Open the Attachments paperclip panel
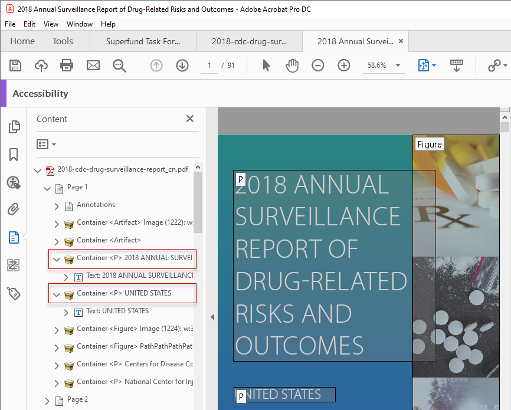 (x=14, y=207)
